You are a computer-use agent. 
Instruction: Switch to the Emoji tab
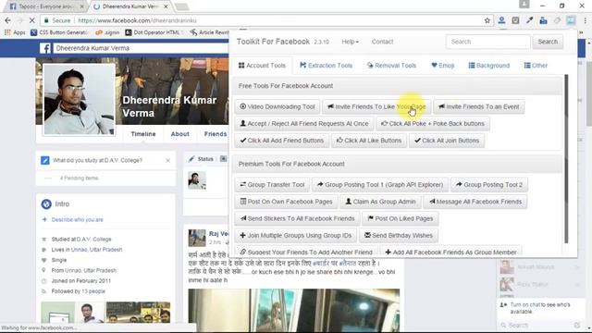point(442,66)
